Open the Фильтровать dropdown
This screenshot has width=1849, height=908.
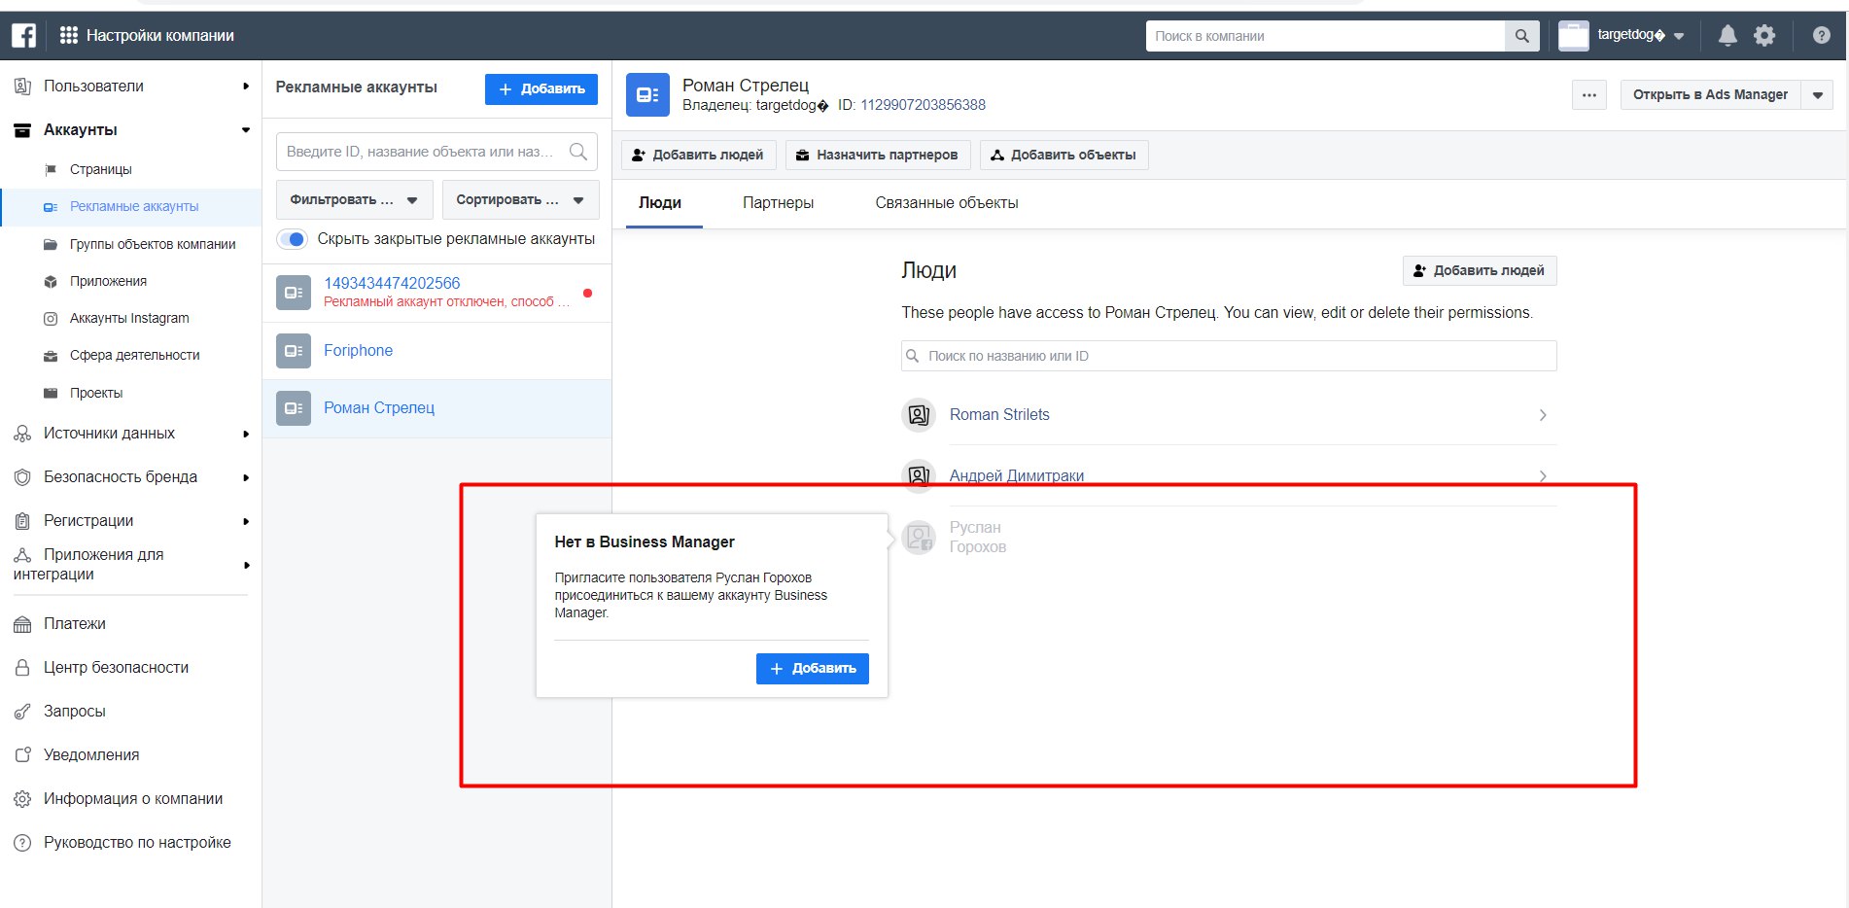point(354,199)
